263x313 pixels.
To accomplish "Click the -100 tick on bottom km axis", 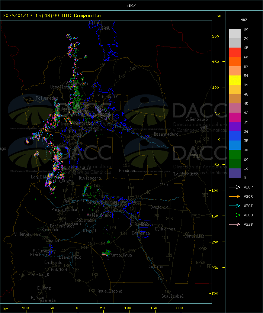I will (x=25, y=308).
